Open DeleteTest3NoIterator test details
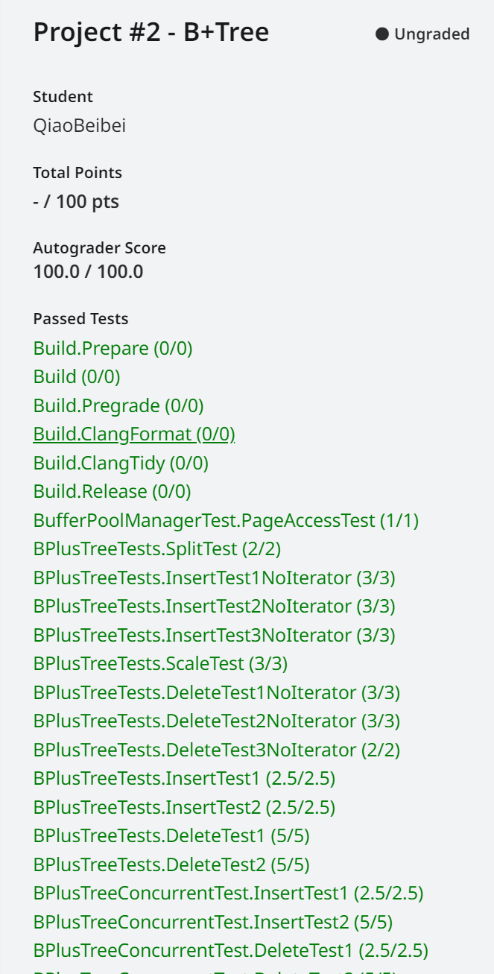This screenshot has height=974, width=494. pos(217,750)
